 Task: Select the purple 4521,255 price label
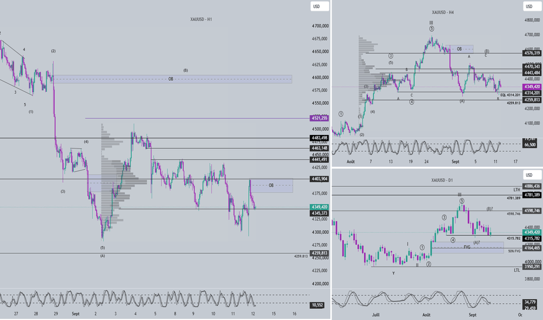[x=319, y=118]
